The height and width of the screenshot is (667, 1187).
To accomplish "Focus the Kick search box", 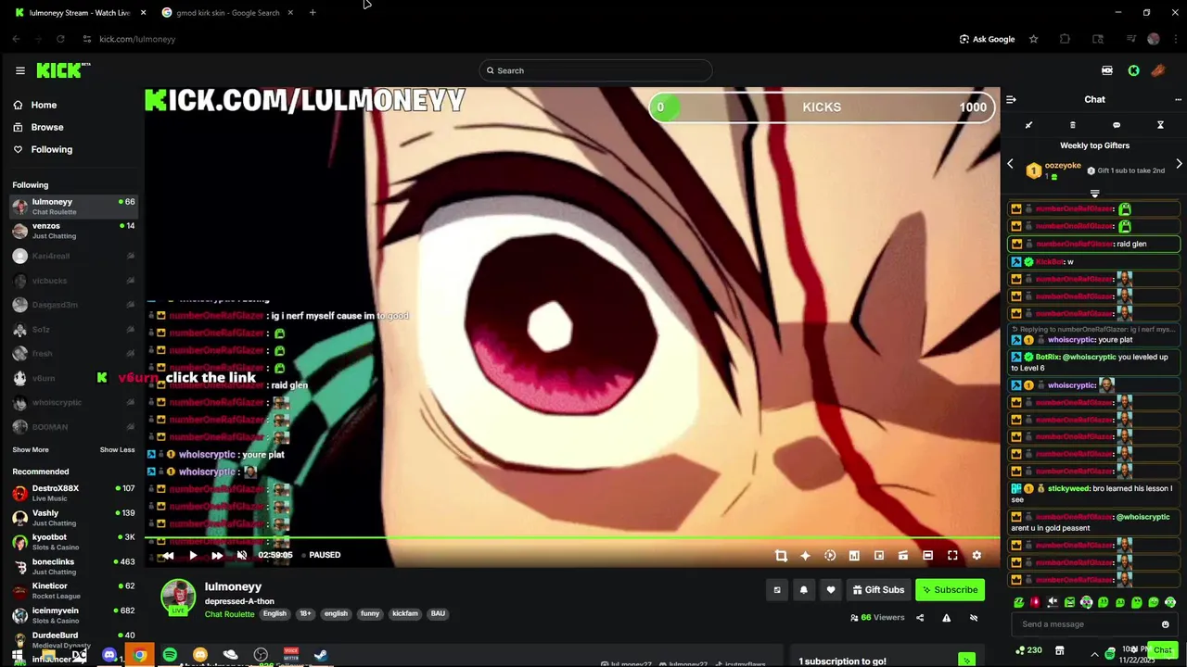I will pos(595,70).
